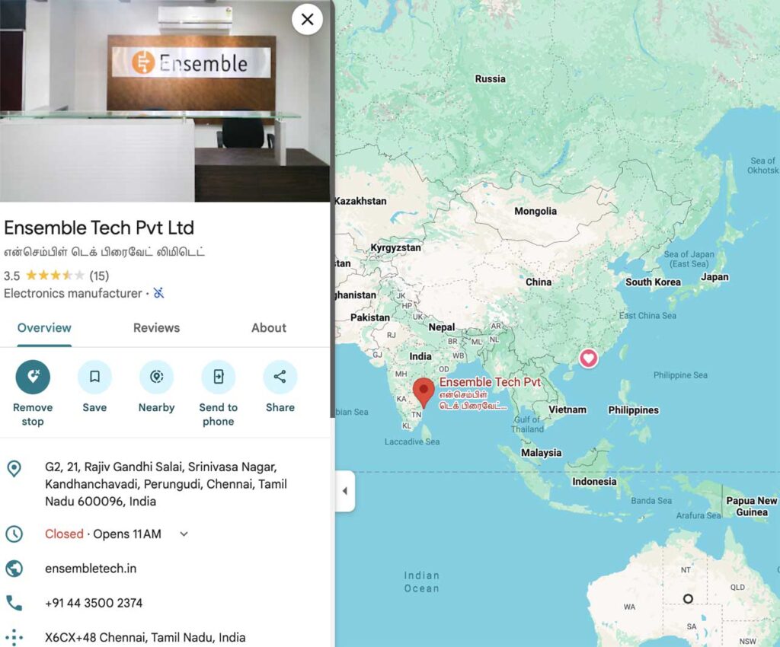Viewport: 780px width, 647px height.
Task: Click the Mongolia label on map
Action: pos(535,211)
